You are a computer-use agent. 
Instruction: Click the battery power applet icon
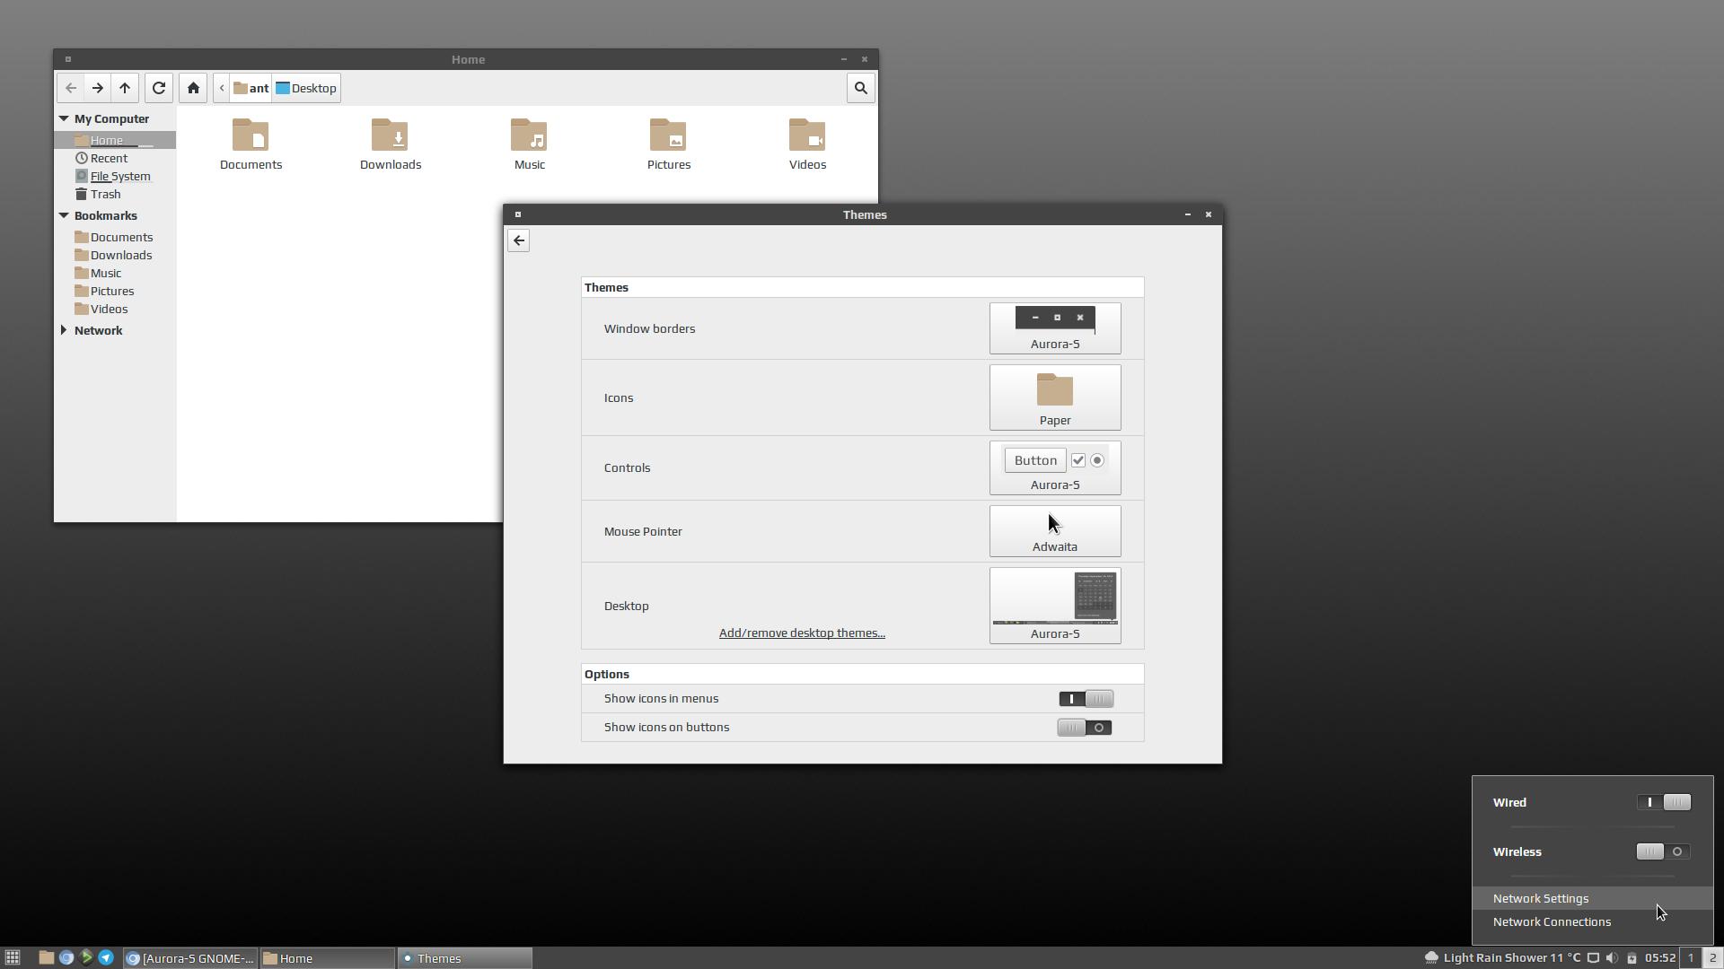1632,958
